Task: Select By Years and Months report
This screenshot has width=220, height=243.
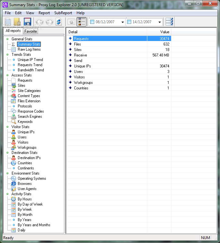Action: (34, 225)
